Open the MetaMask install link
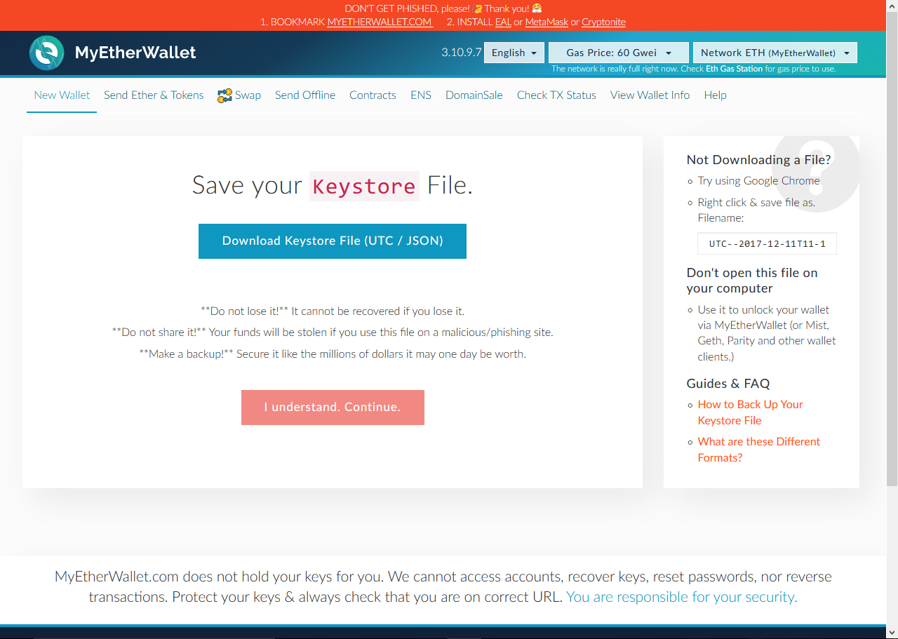 546,22
